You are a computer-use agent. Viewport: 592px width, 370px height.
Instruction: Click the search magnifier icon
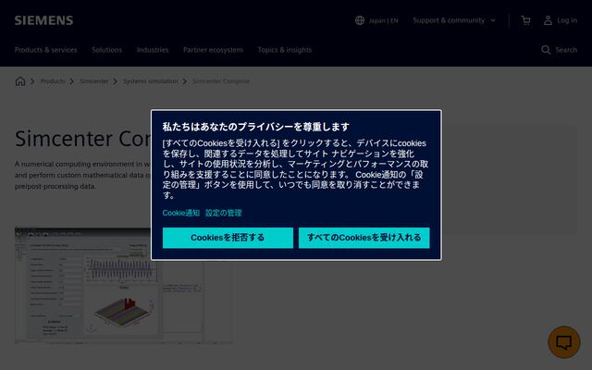pyautogui.click(x=546, y=50)
